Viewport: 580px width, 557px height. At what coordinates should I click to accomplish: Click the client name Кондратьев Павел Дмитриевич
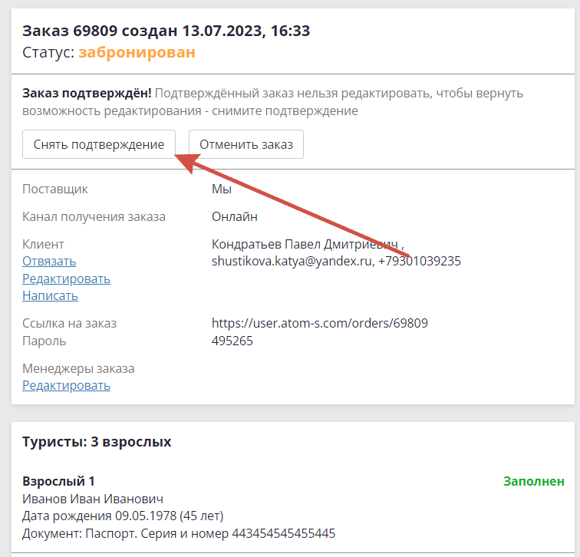(305, 244)
